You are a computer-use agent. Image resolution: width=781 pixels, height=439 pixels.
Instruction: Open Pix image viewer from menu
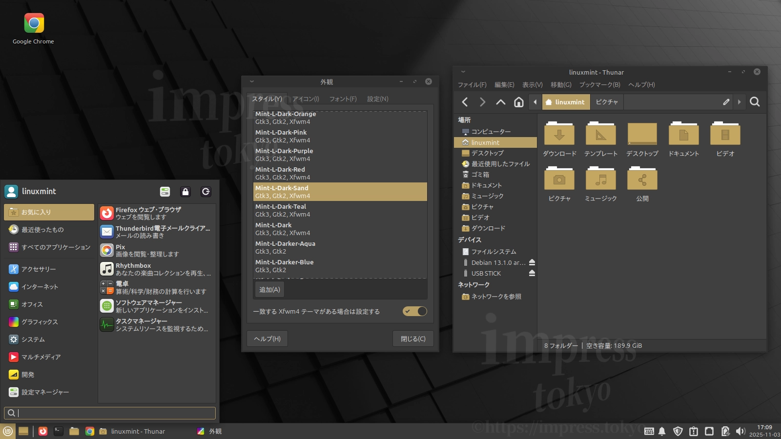pos(157,250)
